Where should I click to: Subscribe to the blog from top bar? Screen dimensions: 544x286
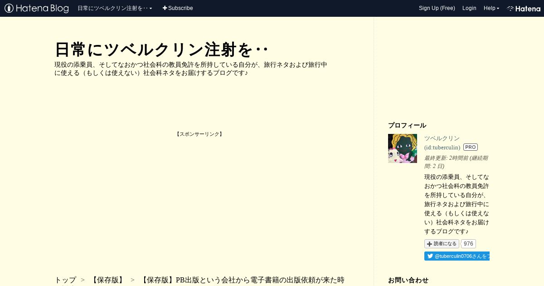click(x=178, y=8)
